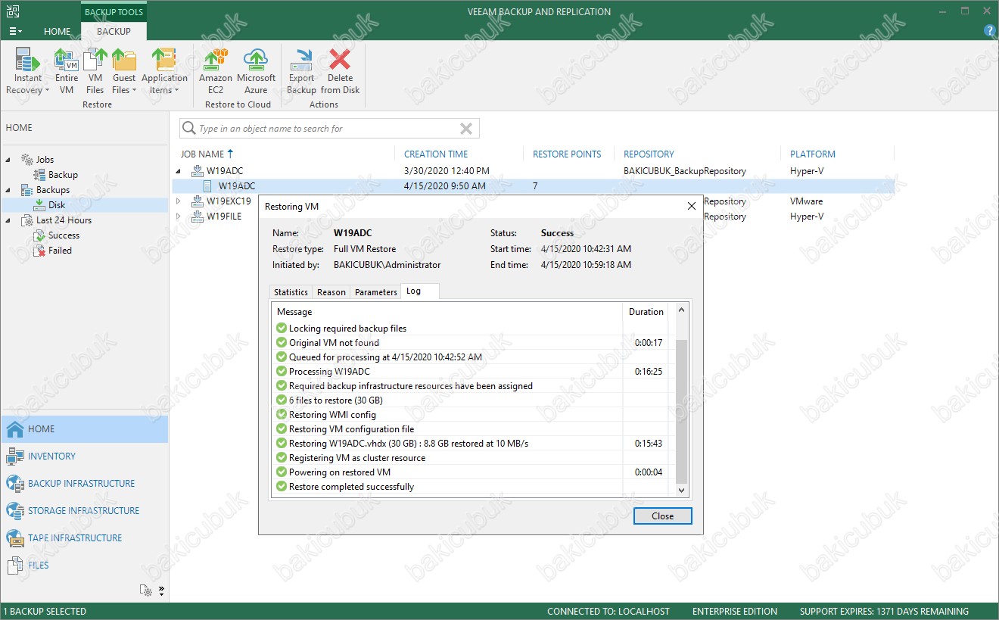The width and height of the screenshot is (999, 620).
Task: Open the Statistics tab in the Restoring VM dialog
Action: [x=291, y=292]
